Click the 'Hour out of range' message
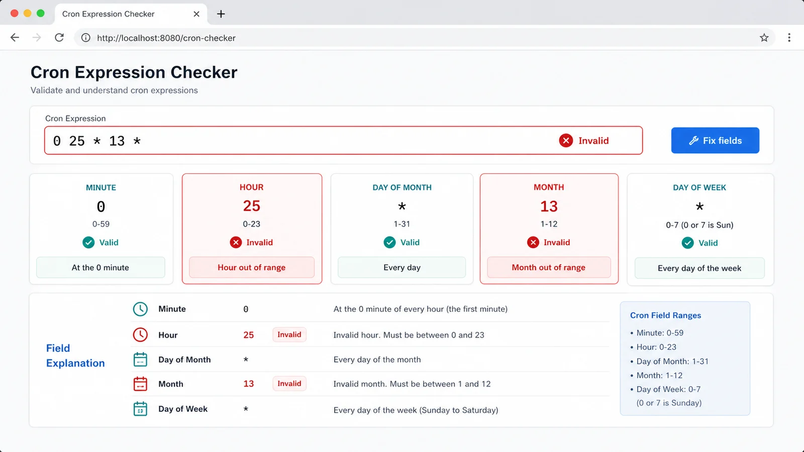804x452 pixels. (x=252, y=268)
